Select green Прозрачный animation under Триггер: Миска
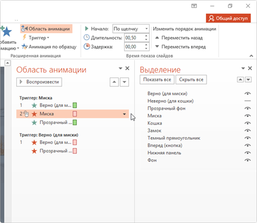257x223 pixels. 54,122
